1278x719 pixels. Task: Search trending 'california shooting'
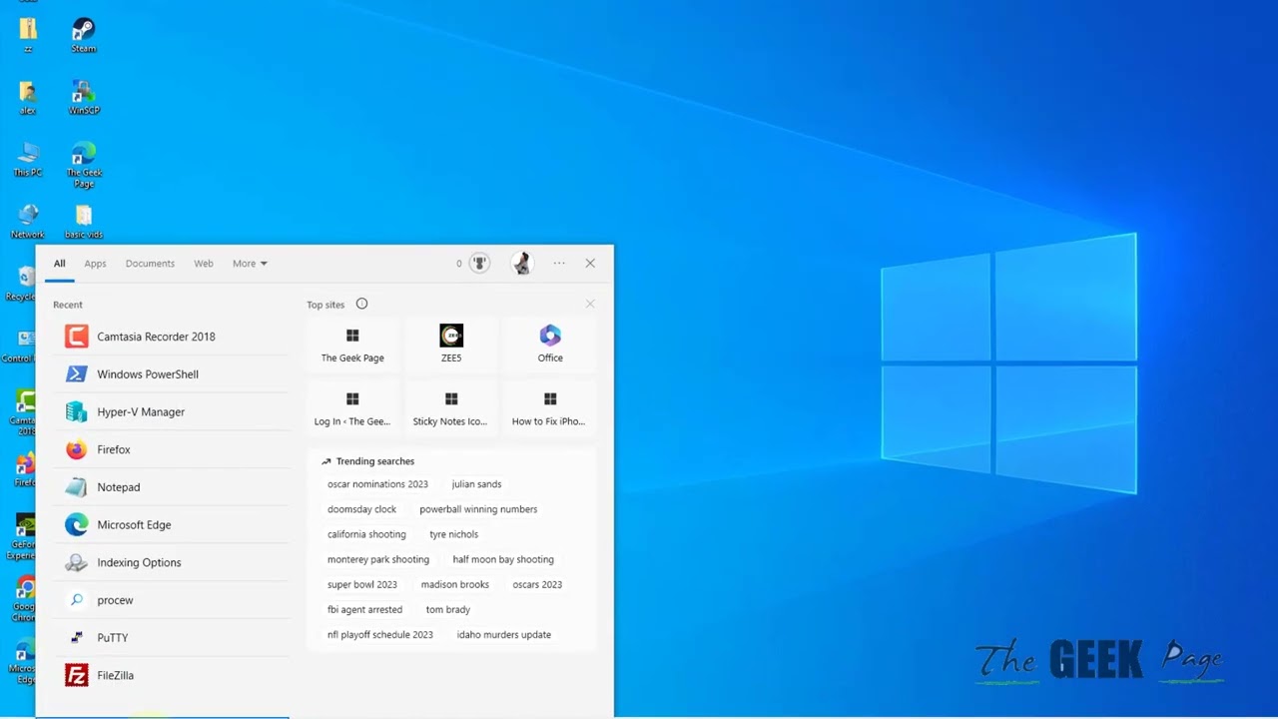pyautogui.click(x=366, y=534)
